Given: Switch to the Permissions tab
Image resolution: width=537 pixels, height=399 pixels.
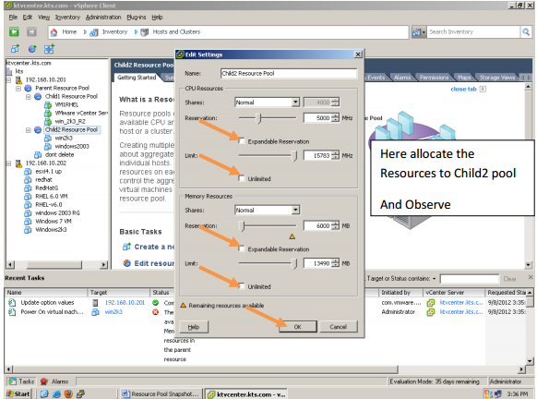Looking at the screenshot, I should coord(434,78).
